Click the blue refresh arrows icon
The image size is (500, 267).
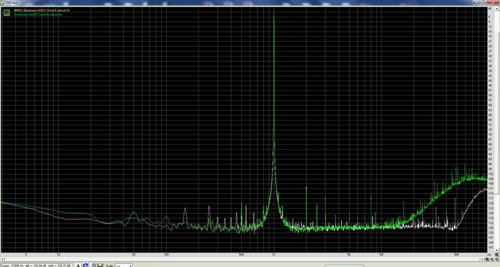click(x=85, y=265)
